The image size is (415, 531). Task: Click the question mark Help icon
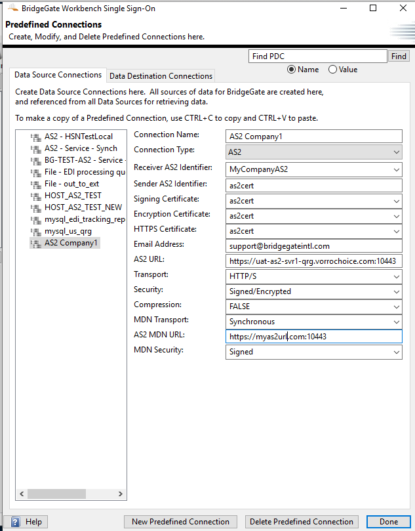(x=15, y=522)
